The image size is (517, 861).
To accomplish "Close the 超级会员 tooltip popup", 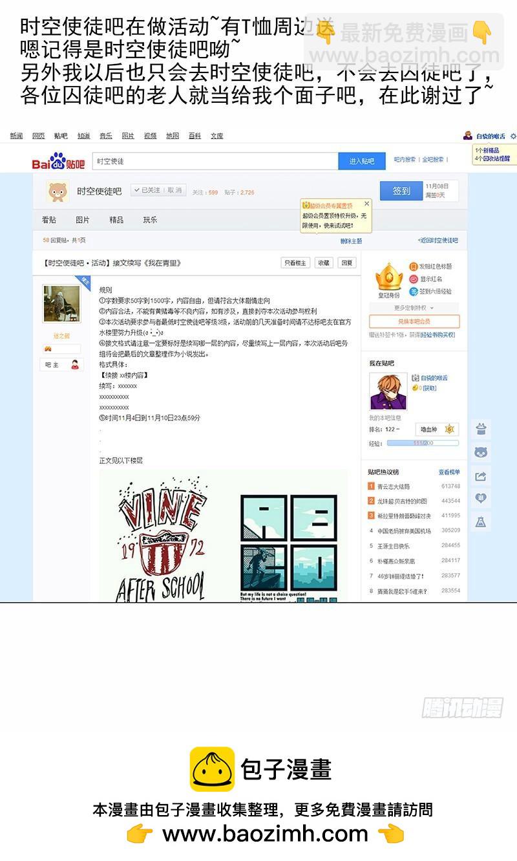I will click(x=367, y=203).
